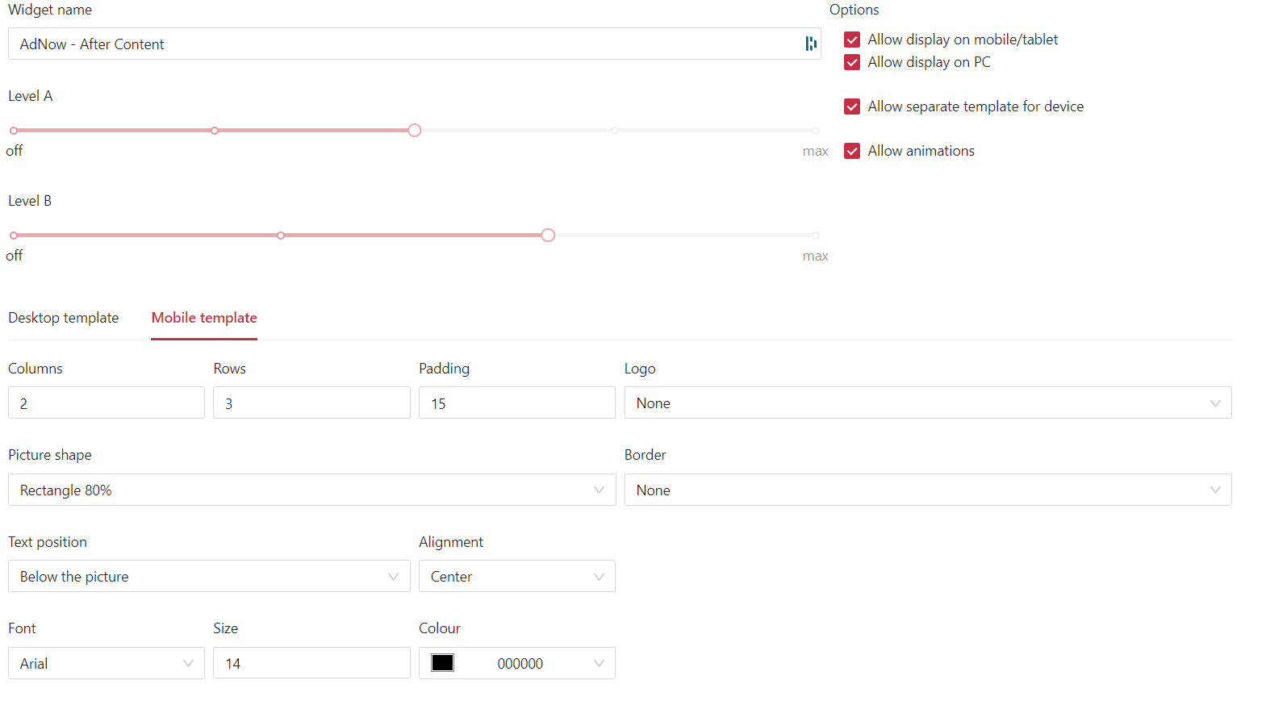Click the Padding input field
Screen dimensions: 1266x705
coord(517,403)
